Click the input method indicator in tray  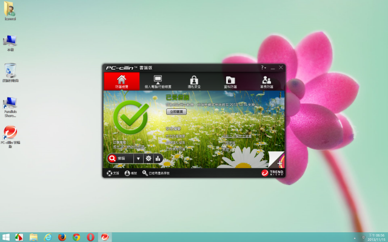click(x=363, y=238)
